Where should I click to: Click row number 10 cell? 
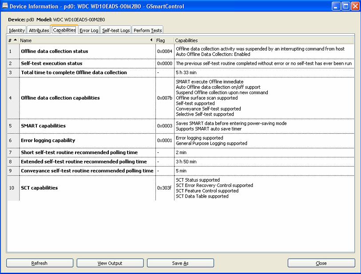tap(13, 188)
